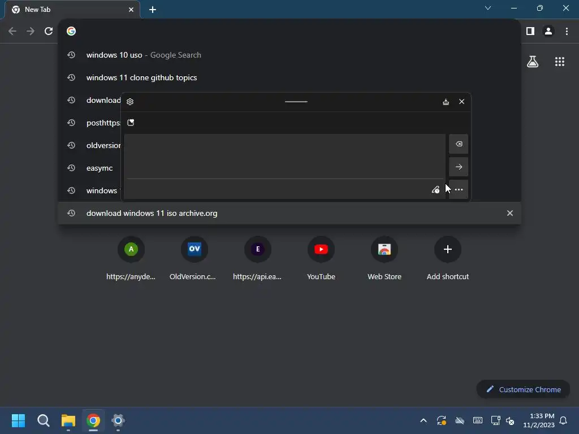
Task: Open the OldVersion.com shortcut
Action: click(x=195, y=258)
